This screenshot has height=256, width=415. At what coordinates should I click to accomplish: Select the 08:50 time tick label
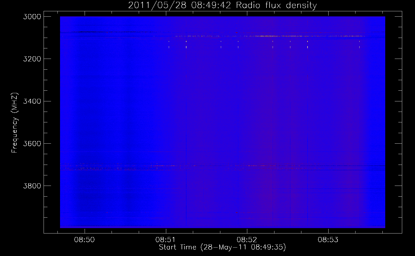84,240
